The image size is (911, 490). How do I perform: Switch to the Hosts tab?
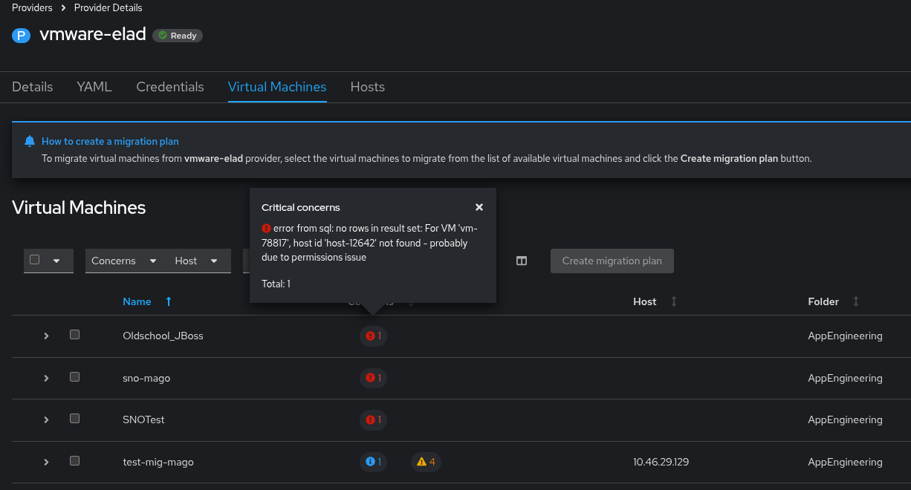click(x=367, y=87)
